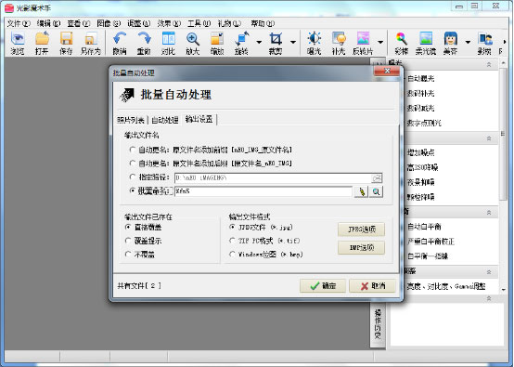Image resolution: width=514 pixels, height=367 pixels.
Task: Open dropdown arrow next to 旋转
Action: click(259, 43)
